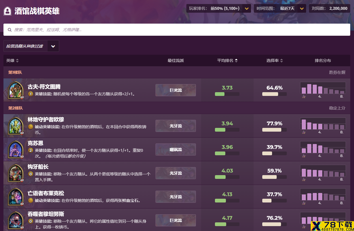Click the 英雄 column sort arrows
354x231 pixels.
click(17, 60)
